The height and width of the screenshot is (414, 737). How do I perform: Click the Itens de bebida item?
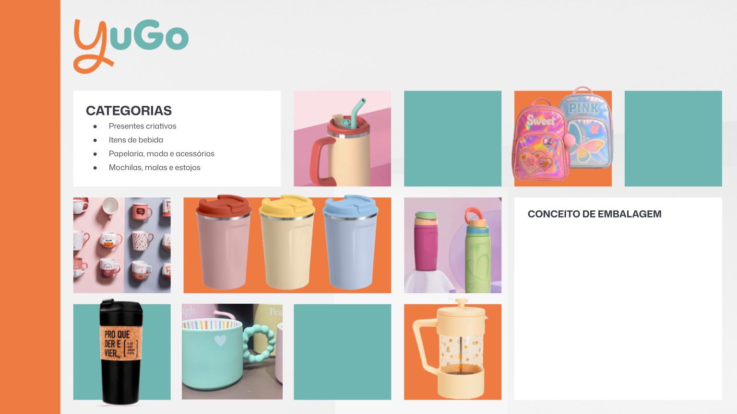136,140
